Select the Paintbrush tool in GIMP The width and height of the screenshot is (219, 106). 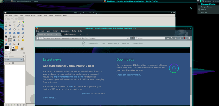[x=23, y=37]
